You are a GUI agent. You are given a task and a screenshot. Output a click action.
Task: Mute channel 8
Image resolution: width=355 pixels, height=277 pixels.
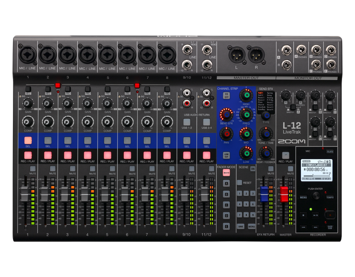[172, 169]
